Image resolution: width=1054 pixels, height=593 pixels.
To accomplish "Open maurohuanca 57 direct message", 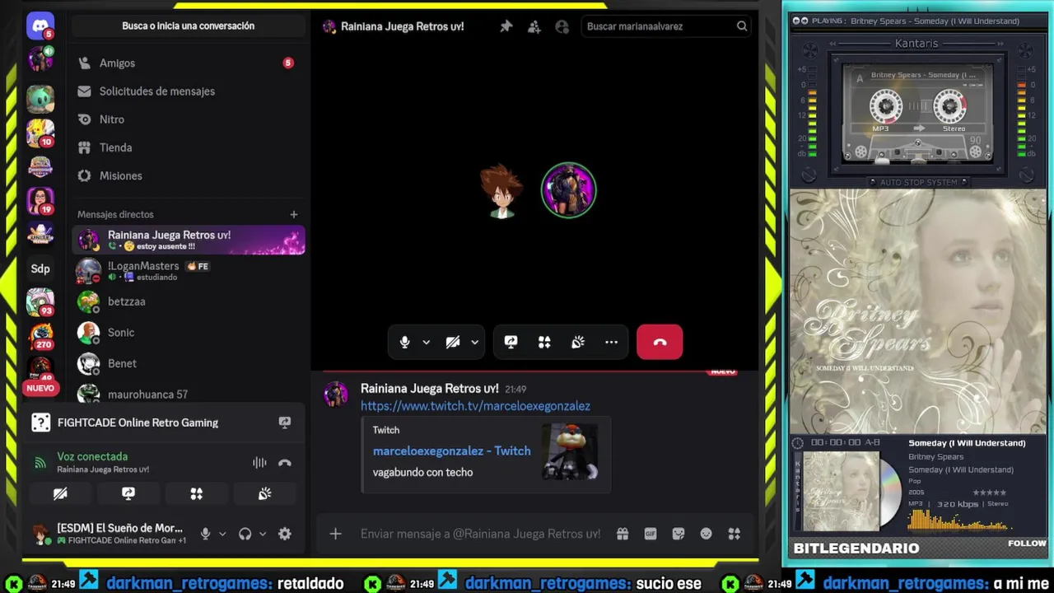I will 189,394.
